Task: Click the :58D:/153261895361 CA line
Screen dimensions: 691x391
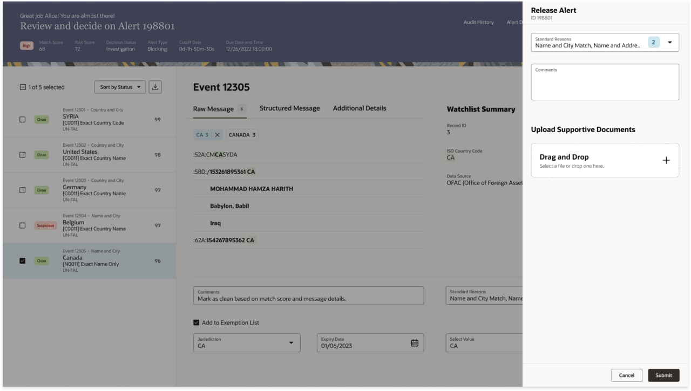Action: pos(224,172)
